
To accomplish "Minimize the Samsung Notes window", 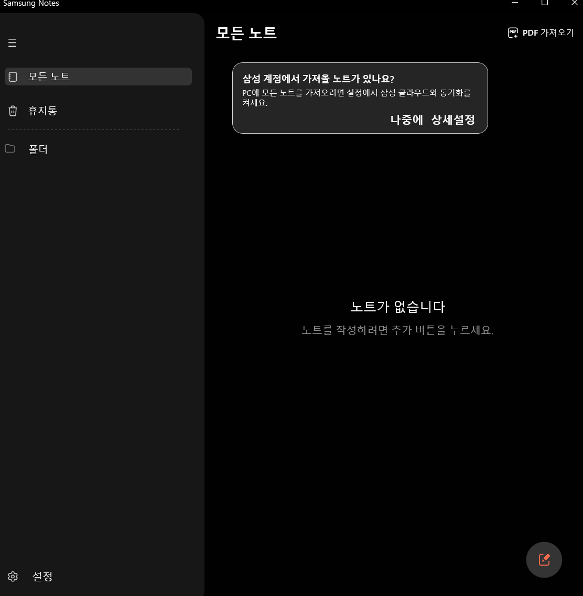I will click(x=515, y=3).
